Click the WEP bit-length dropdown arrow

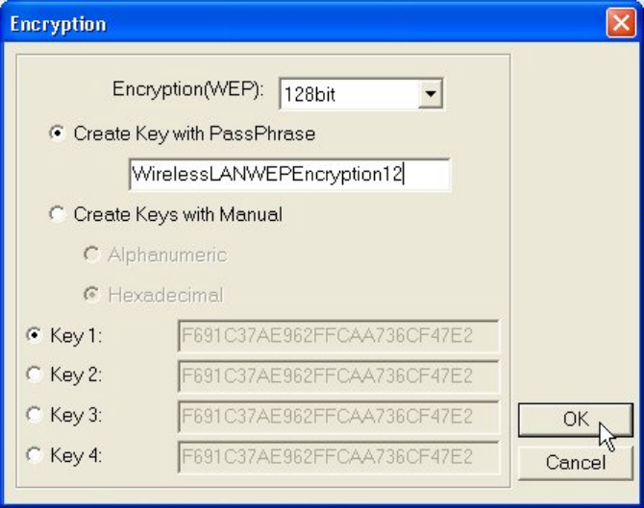pyautogui.click(x=431, y=95)
